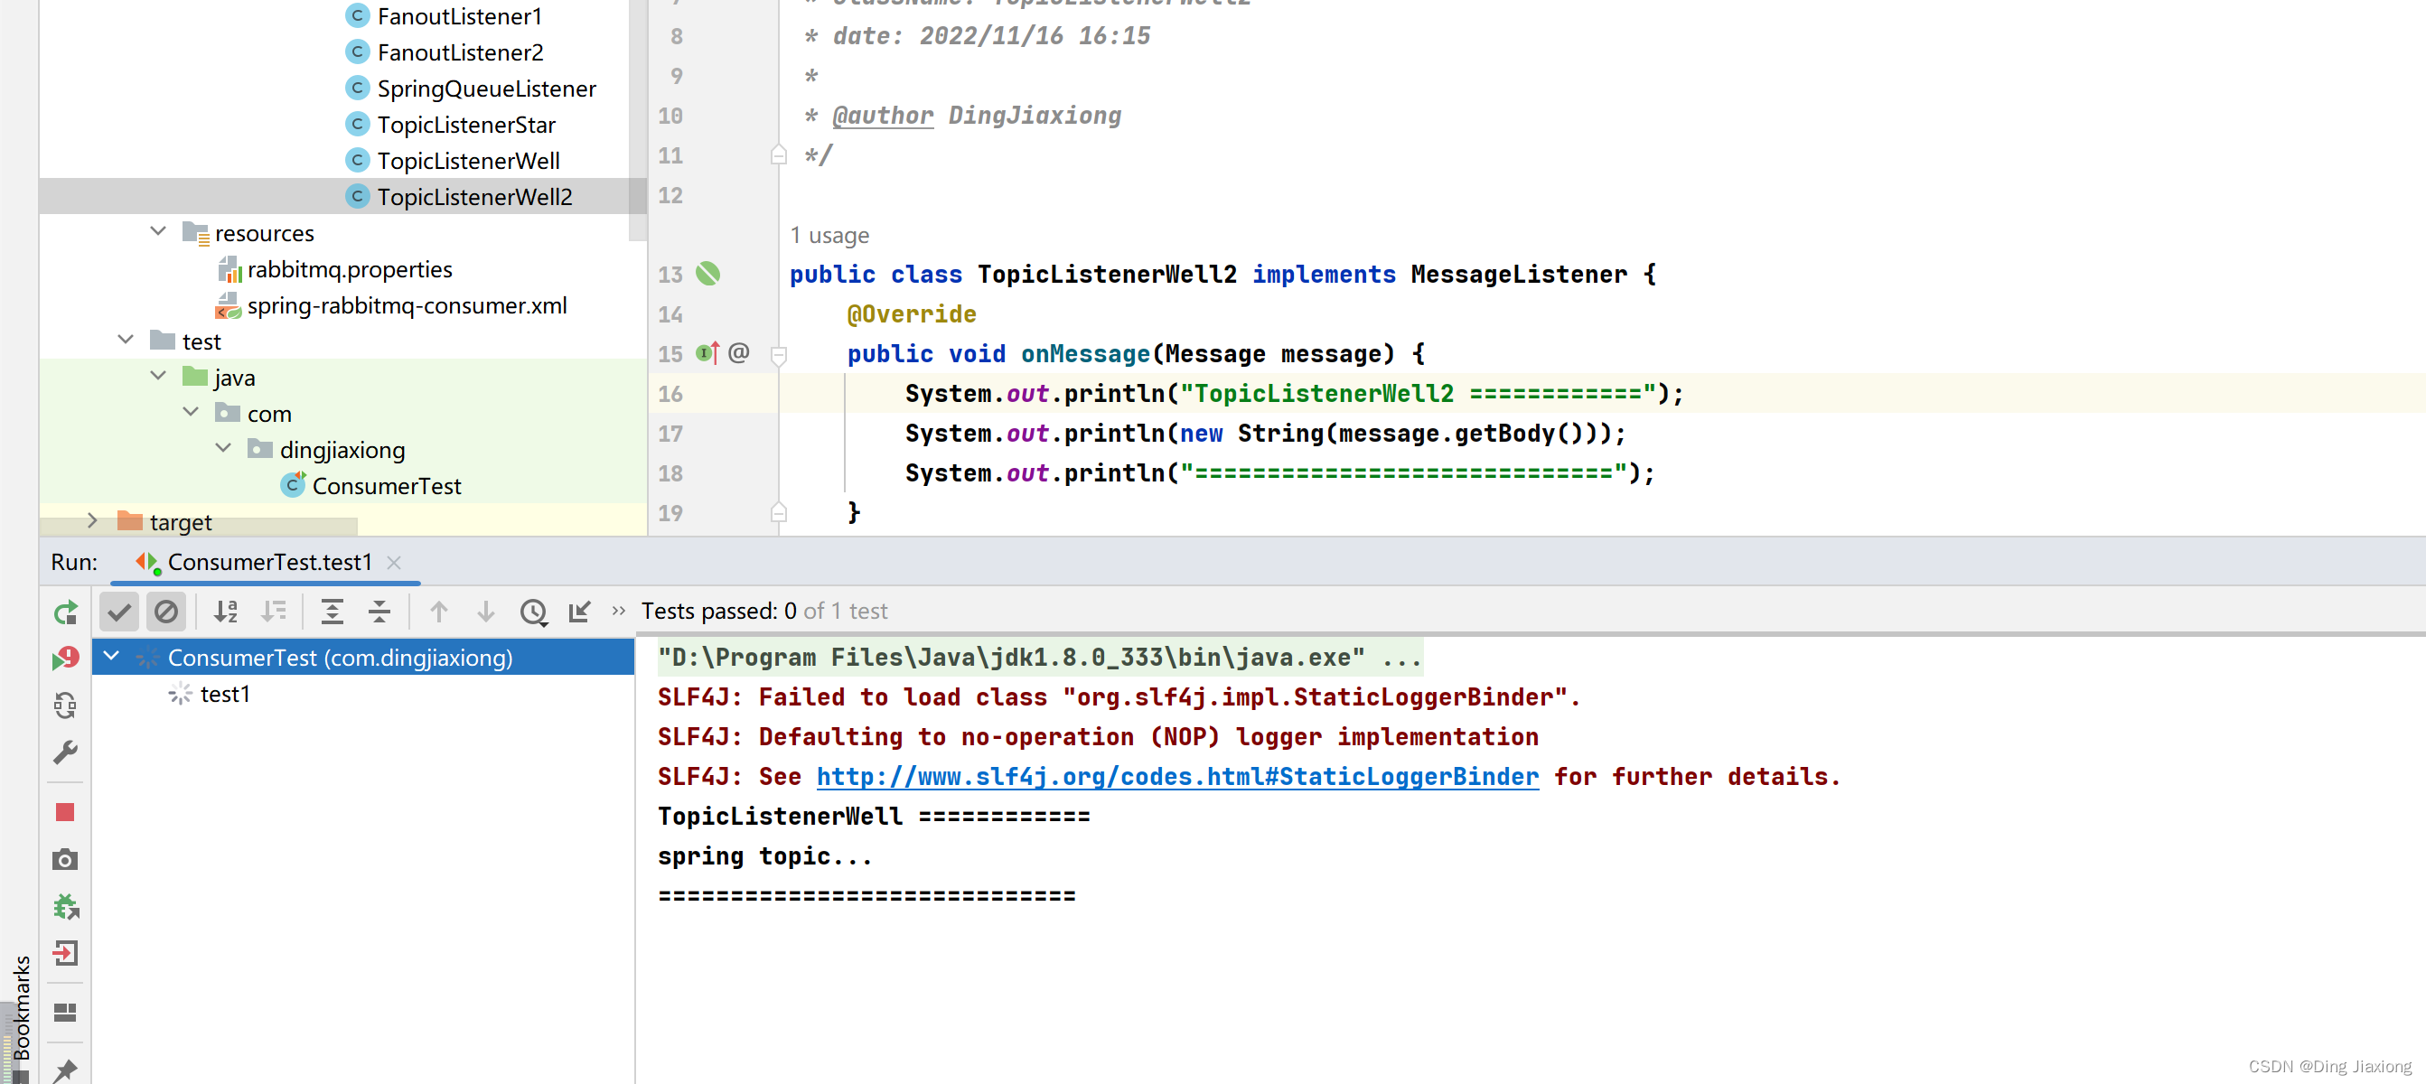This screenshot has width=2426, height=1084.
Task: Click the @ gutter icon line 15
Action: pos(739,353)
